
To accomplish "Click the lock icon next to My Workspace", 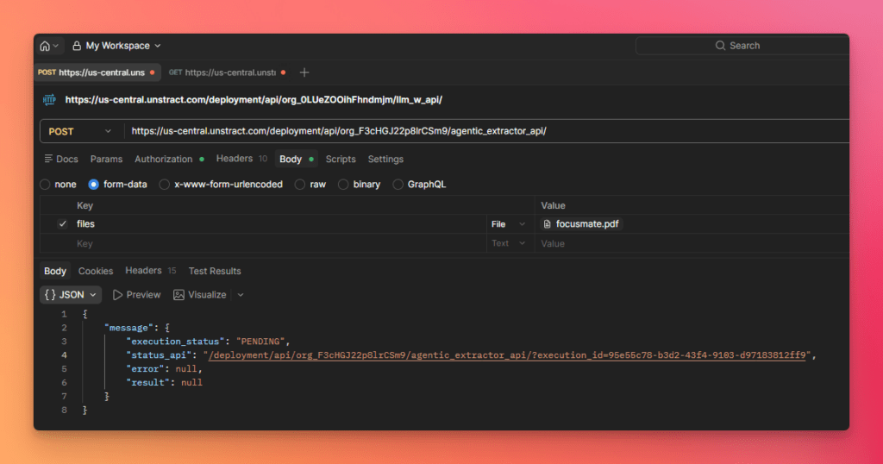I will [x=77, y=46].
